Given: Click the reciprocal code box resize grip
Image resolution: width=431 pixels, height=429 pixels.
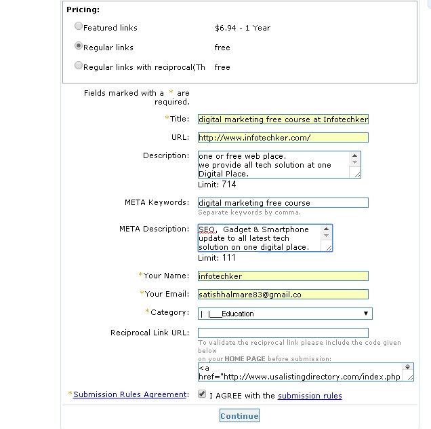Looking at the screenshot, I should point(410,378).
